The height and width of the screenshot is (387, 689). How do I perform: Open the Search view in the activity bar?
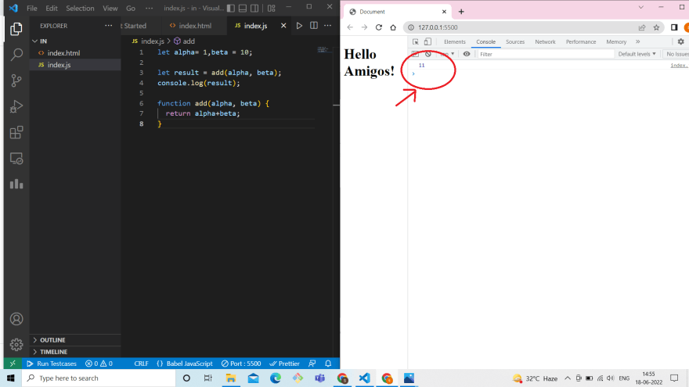click(16, 55)
